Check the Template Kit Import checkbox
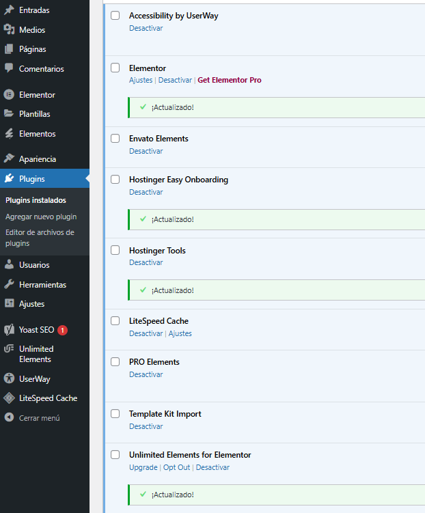425x513 pixels. (x=115, y=413)
